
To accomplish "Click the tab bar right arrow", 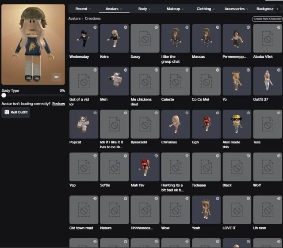I will point(277,9).
